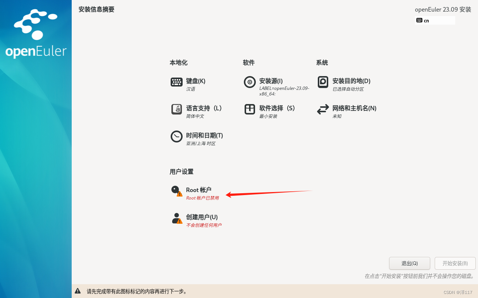478x298 pixels.
Task: Click the 开始安装(B) install button
Action: (455, 263)
